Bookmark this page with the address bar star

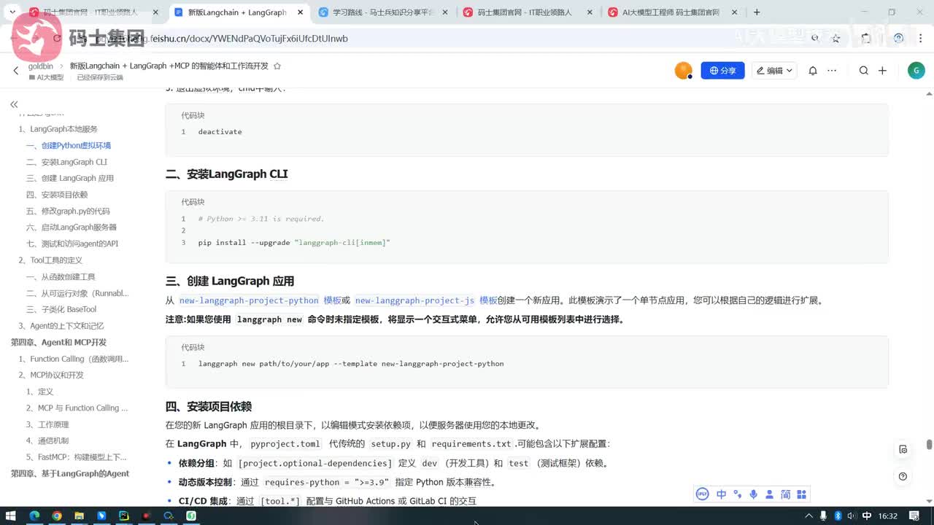[x=836, y=38]
